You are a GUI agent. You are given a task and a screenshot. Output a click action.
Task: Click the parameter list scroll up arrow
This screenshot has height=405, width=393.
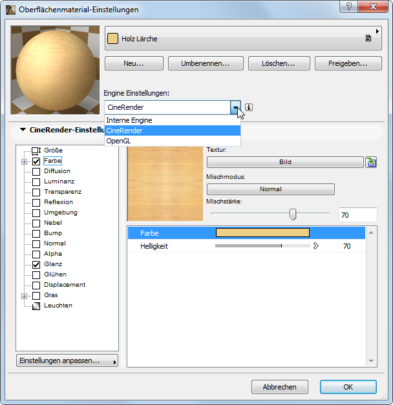(x=371, y=233)
